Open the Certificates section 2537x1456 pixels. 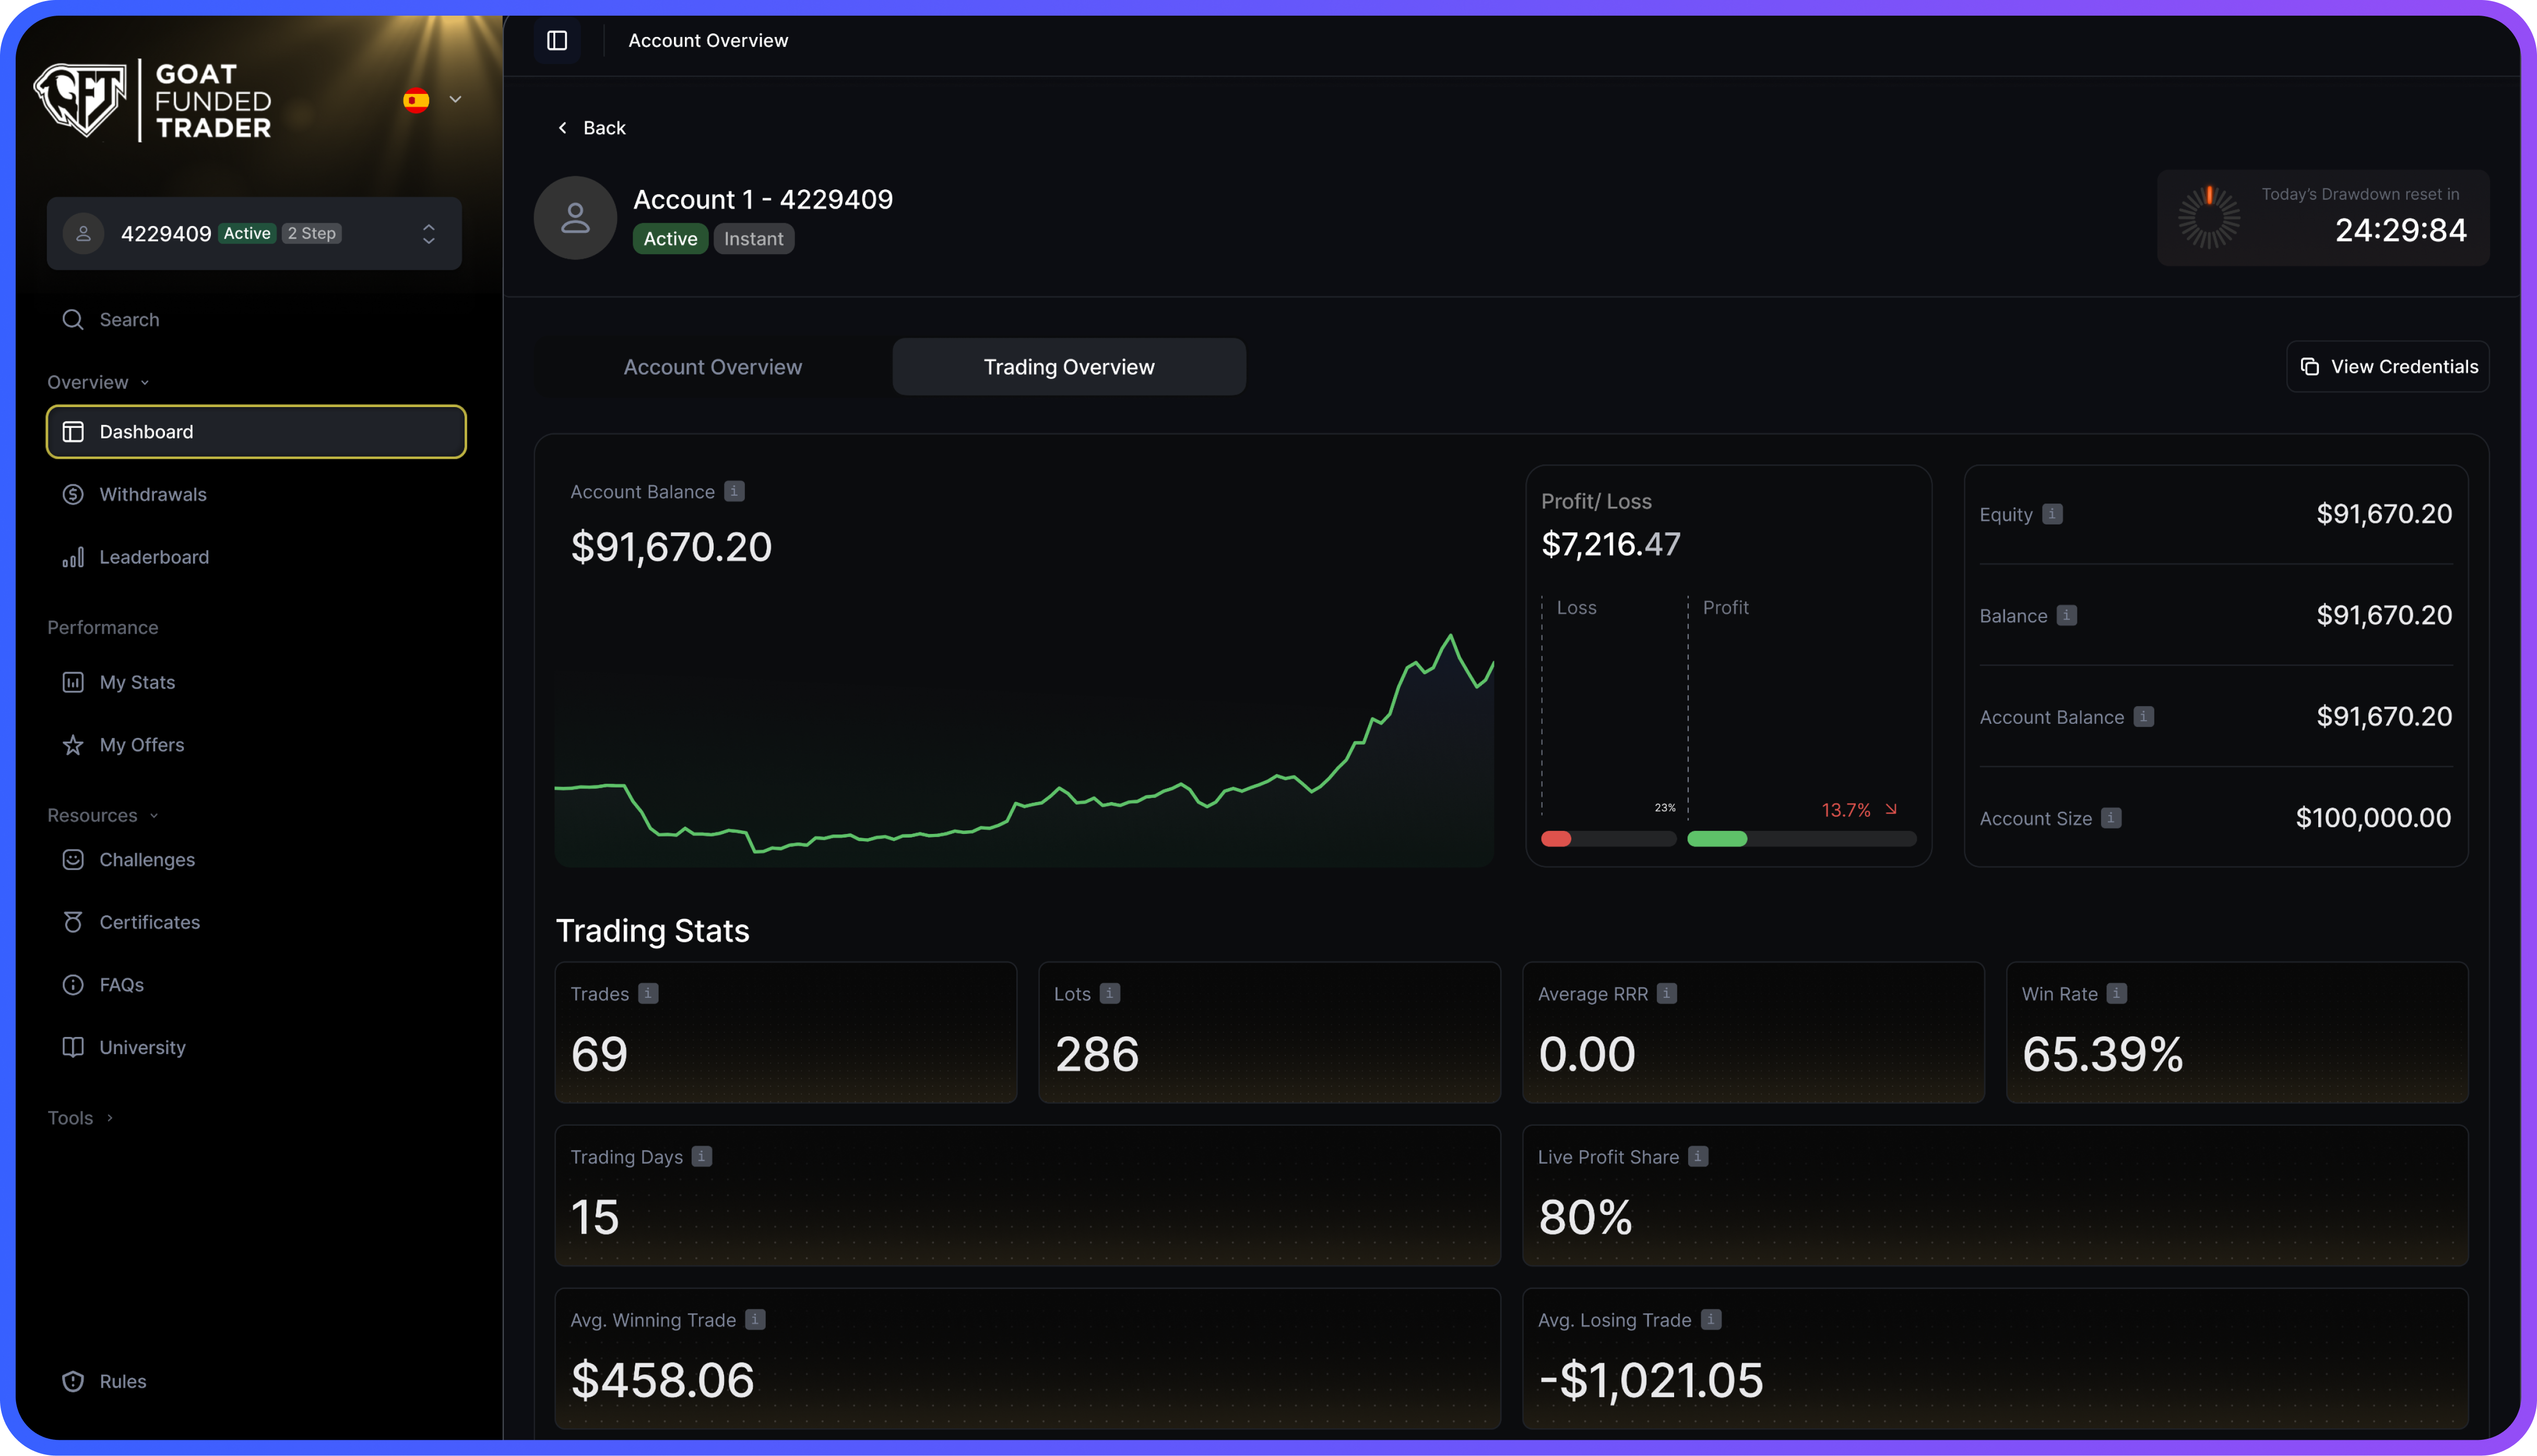[149, 922]
